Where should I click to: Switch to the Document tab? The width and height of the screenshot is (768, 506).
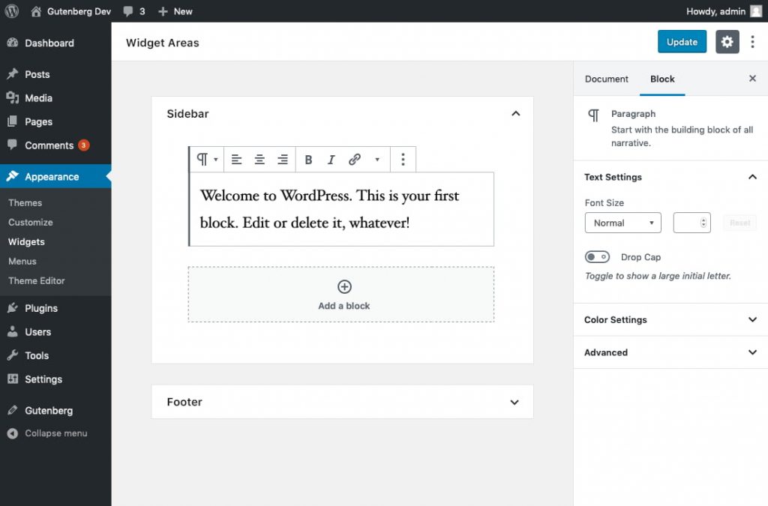point(606,79)
